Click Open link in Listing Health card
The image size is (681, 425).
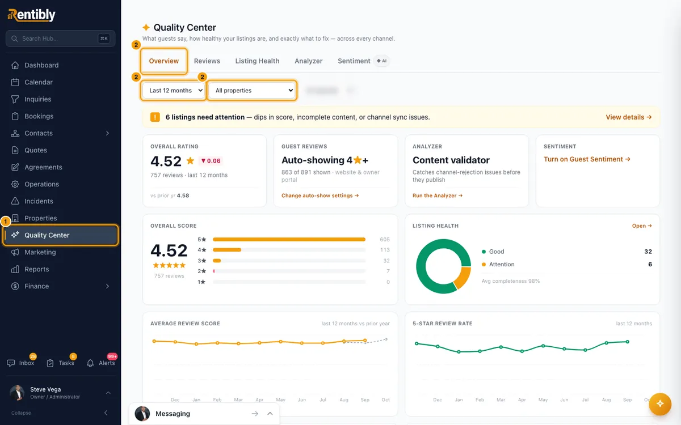point(642,226)
